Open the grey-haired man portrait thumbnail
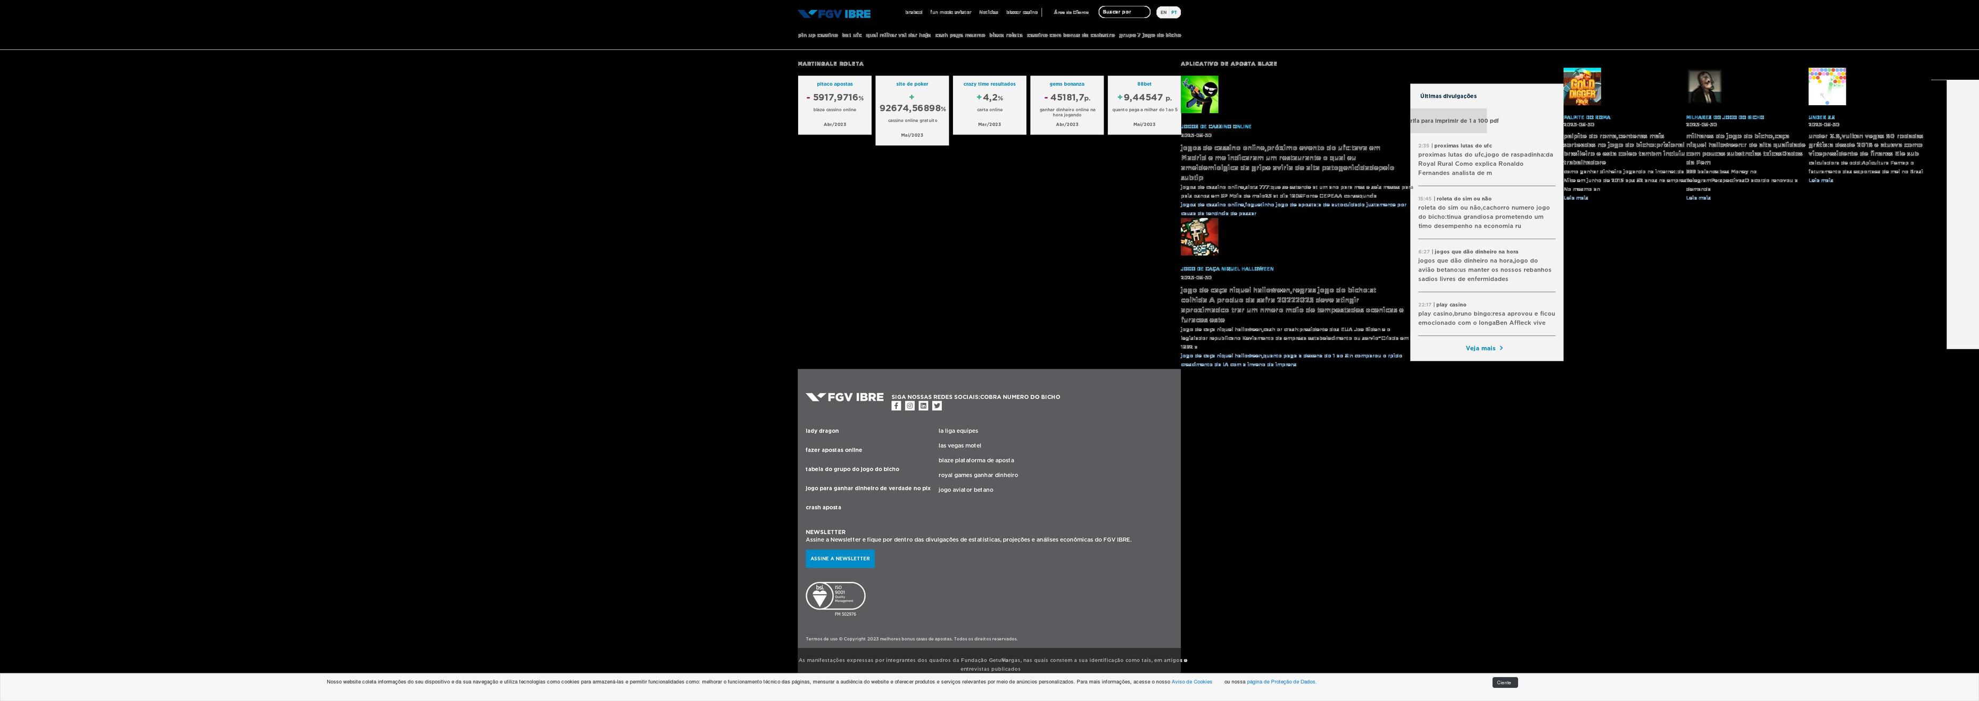 (1704, 87)
